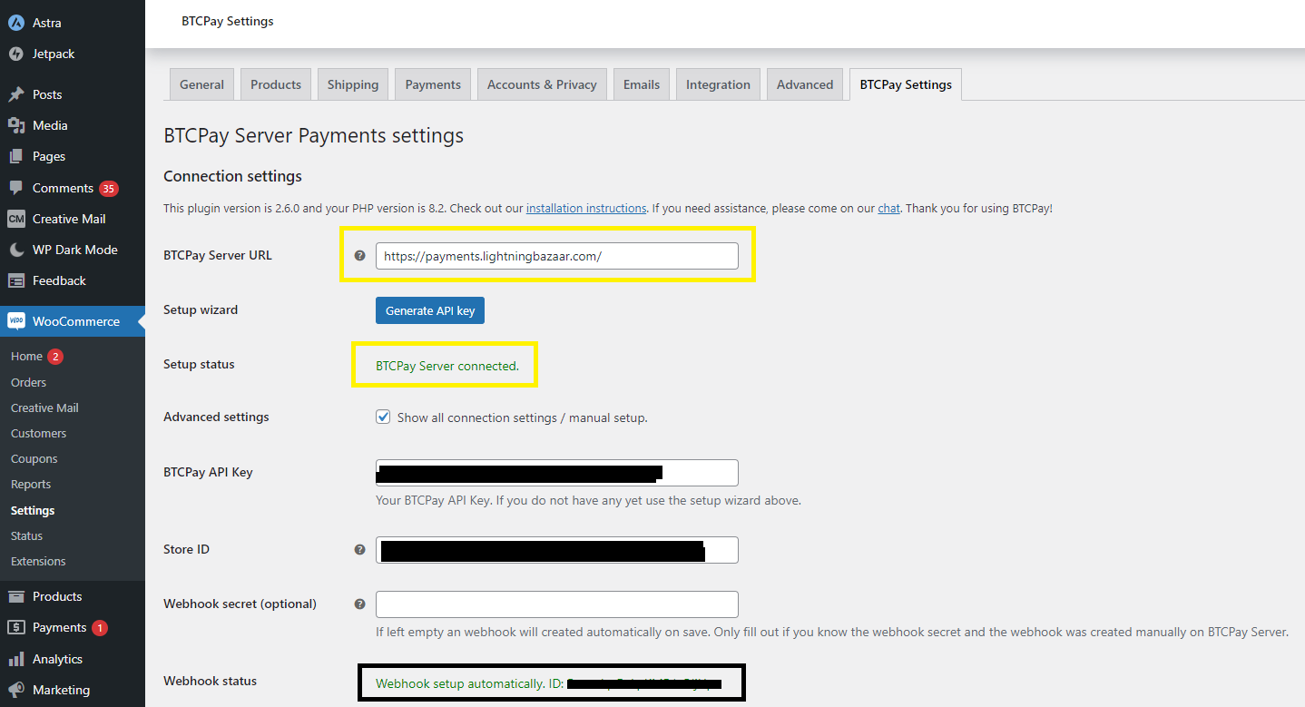The height and width of the screenshot is (707, 1305).
Task: Click help icon beside Store ID
Action: tap(359, 550)
